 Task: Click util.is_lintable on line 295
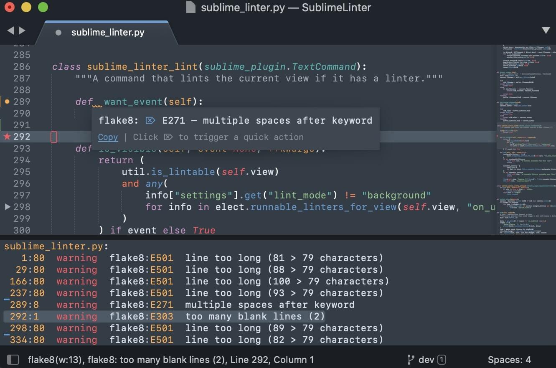(x=168, y=172)
